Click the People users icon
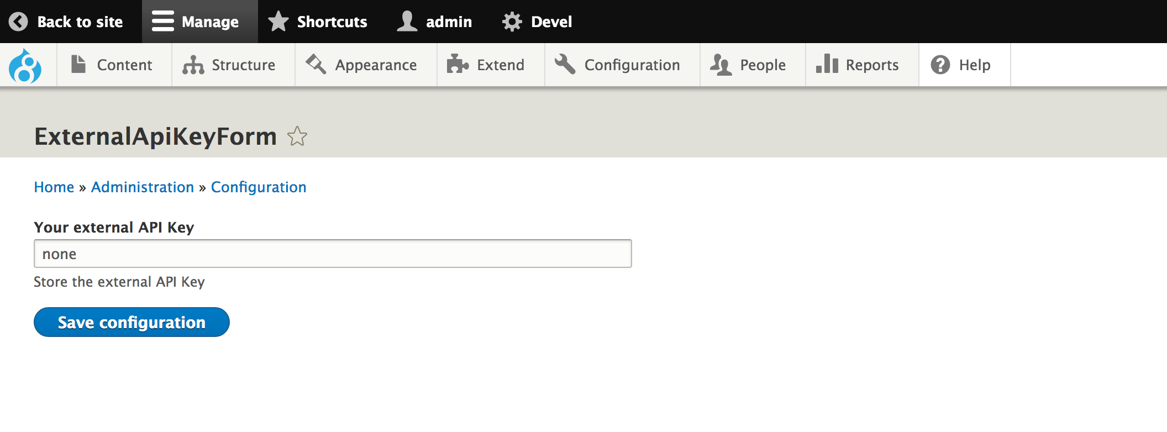Viewport: 1167px width, 432px height. pyautogui.click(x=721, y=65)
